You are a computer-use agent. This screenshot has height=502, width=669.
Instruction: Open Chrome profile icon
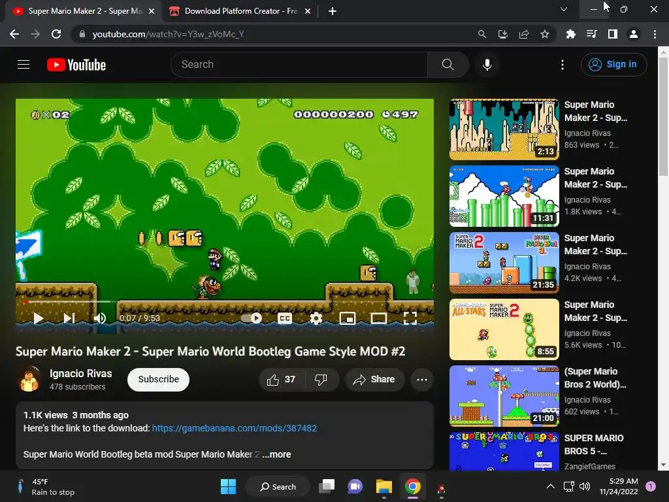tap(633, 34)
